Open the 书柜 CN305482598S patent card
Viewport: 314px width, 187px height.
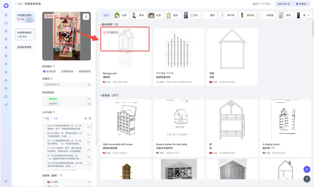tap(232, 57)
